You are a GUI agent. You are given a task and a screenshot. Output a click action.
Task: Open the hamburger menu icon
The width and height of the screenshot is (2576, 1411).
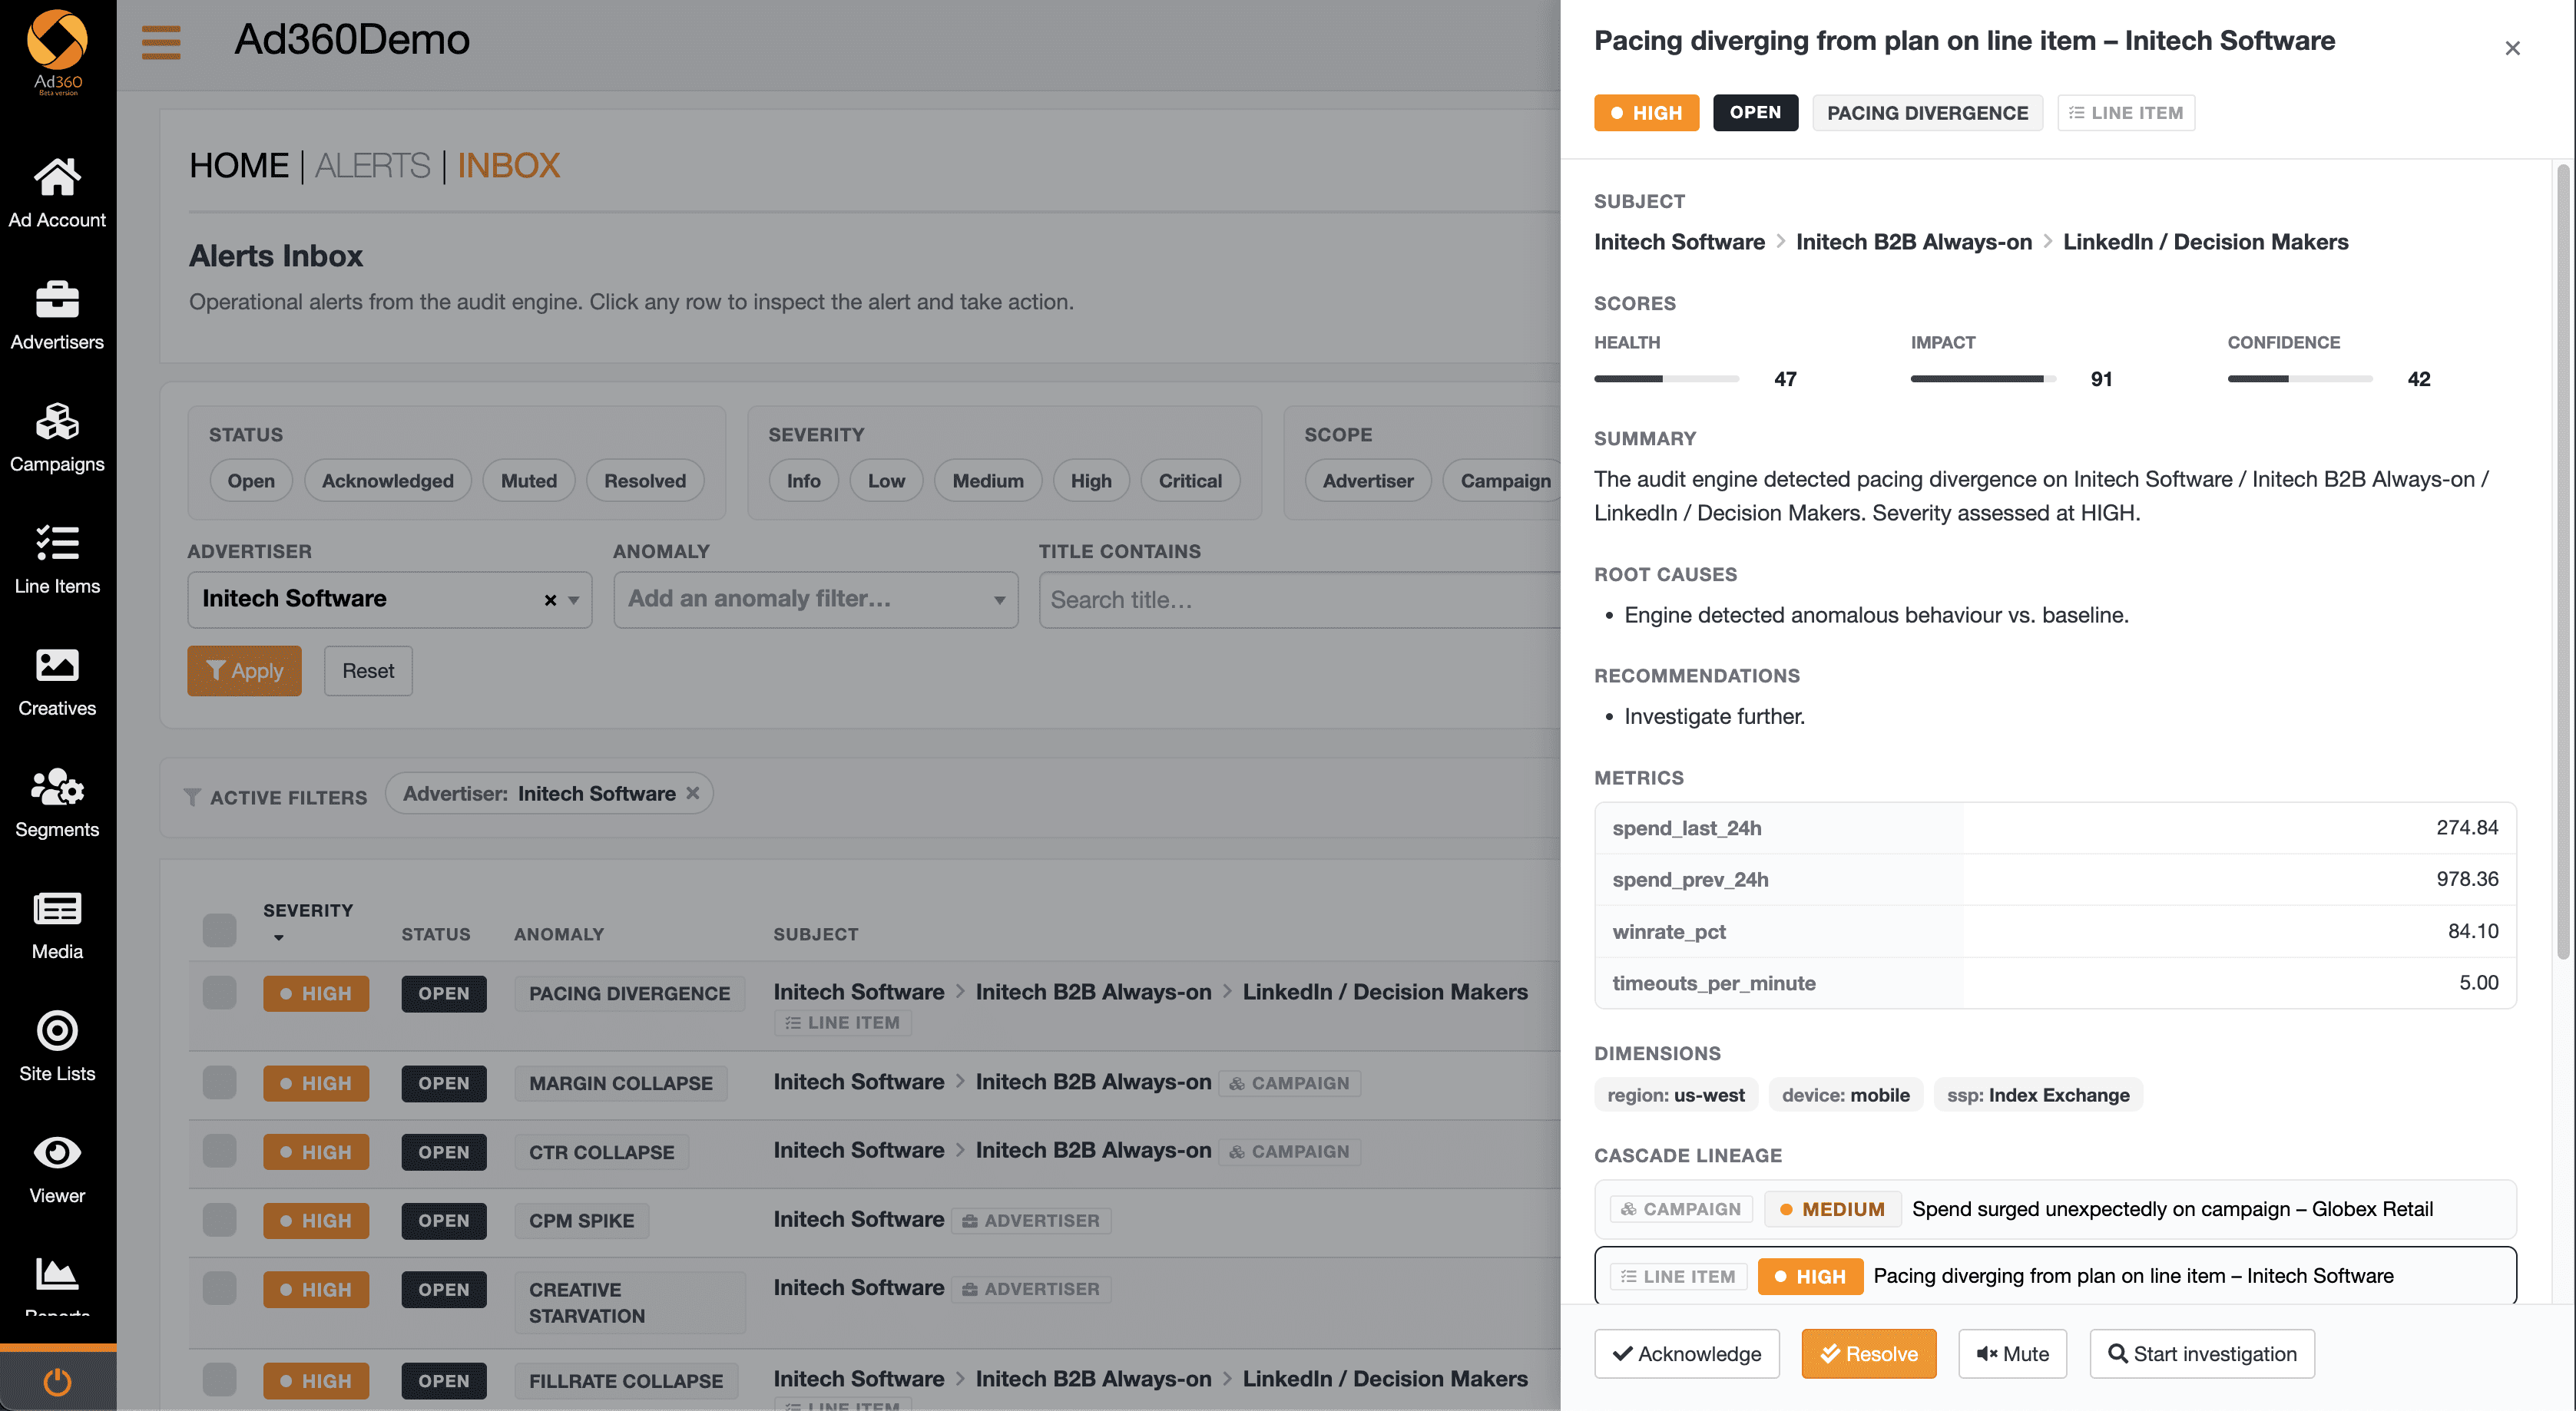tap(161, 42)
